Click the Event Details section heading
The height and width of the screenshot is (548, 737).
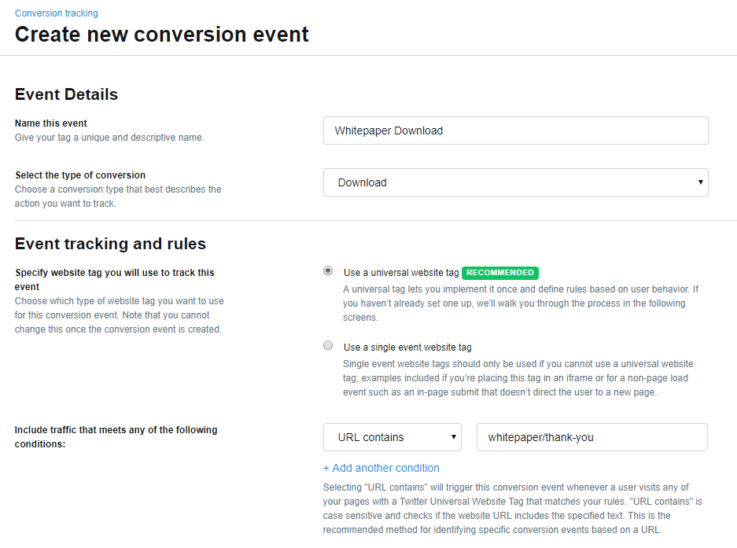point(66,94)
